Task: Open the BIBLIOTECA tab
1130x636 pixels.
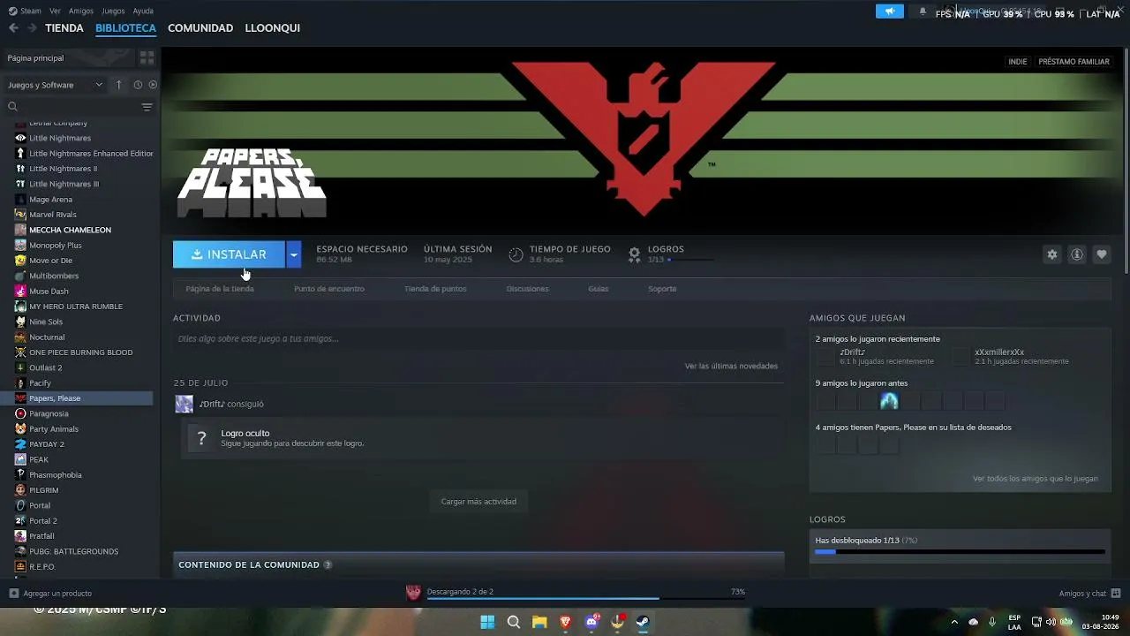Action: pyautogui.click(x=125, y=28)
